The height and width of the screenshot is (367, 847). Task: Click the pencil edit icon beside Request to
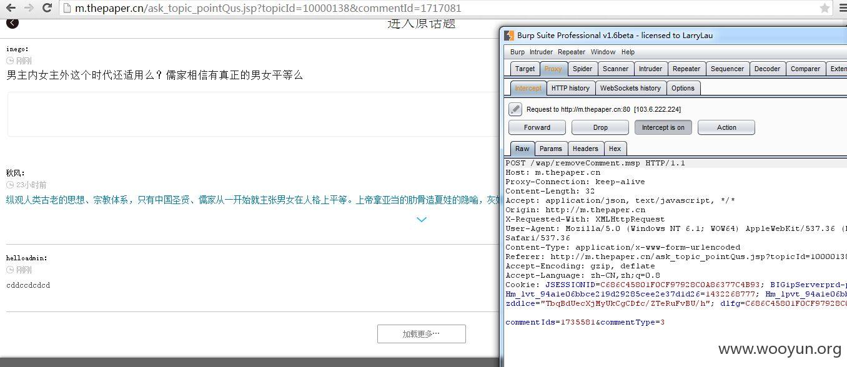click(x=515, y=109)
